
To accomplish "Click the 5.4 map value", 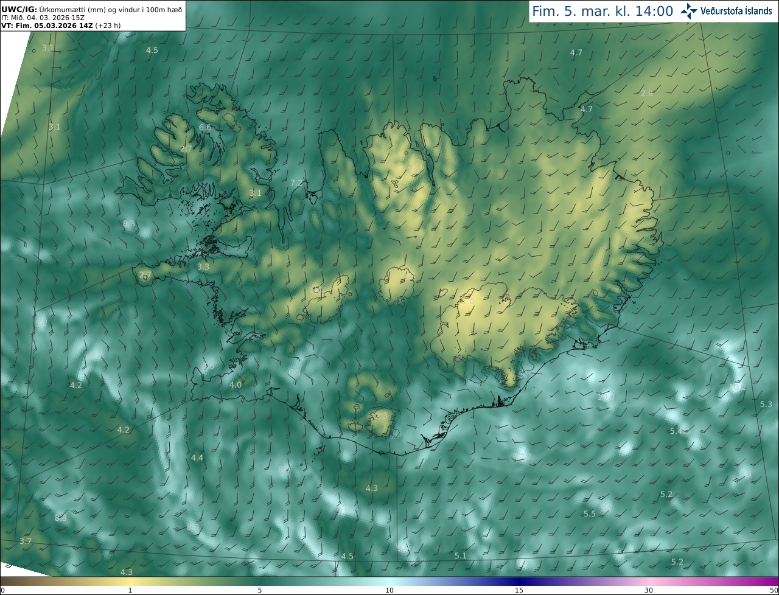I will pos(676,431).
